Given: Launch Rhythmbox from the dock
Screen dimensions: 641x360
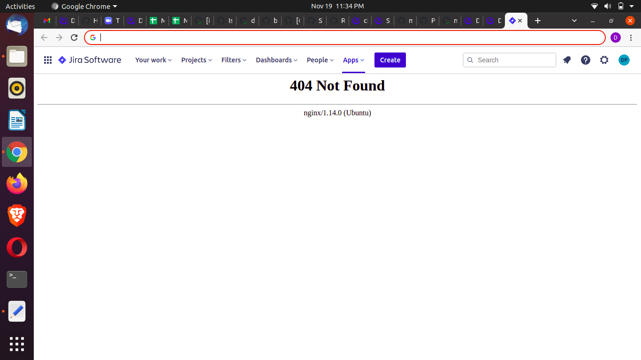Looking at the screenshot, I should click(17, 88).
